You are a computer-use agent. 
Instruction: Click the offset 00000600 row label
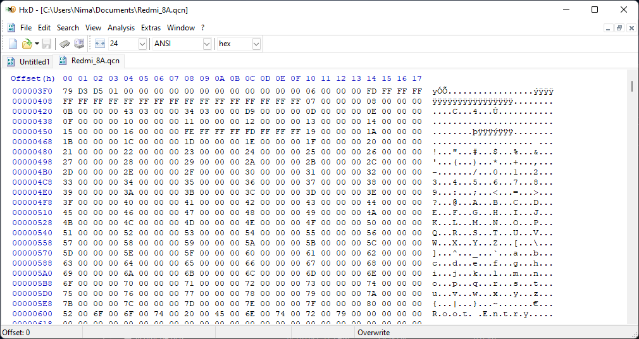point(32,313)
